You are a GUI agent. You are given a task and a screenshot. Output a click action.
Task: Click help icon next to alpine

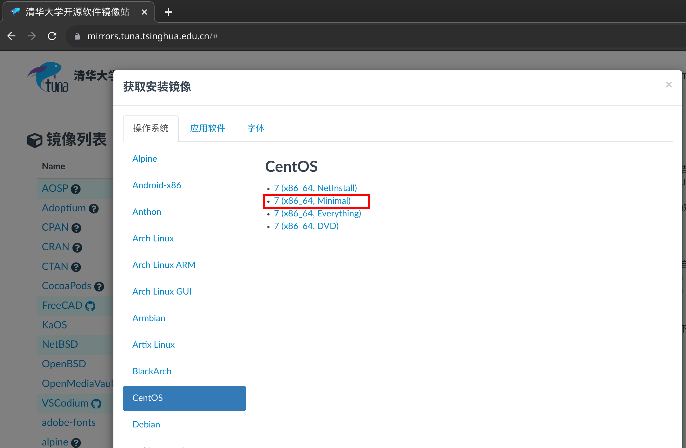tap(76, 443)
